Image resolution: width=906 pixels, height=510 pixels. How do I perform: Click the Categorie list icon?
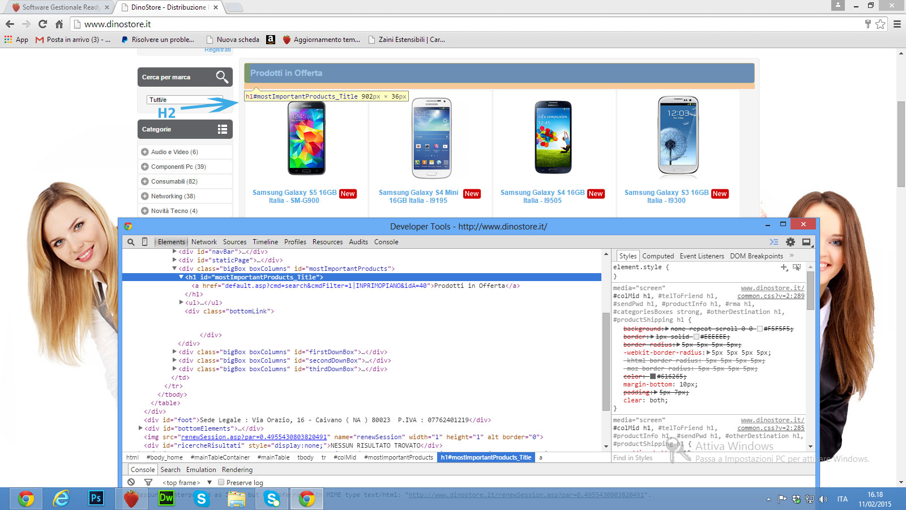point(223,129)
